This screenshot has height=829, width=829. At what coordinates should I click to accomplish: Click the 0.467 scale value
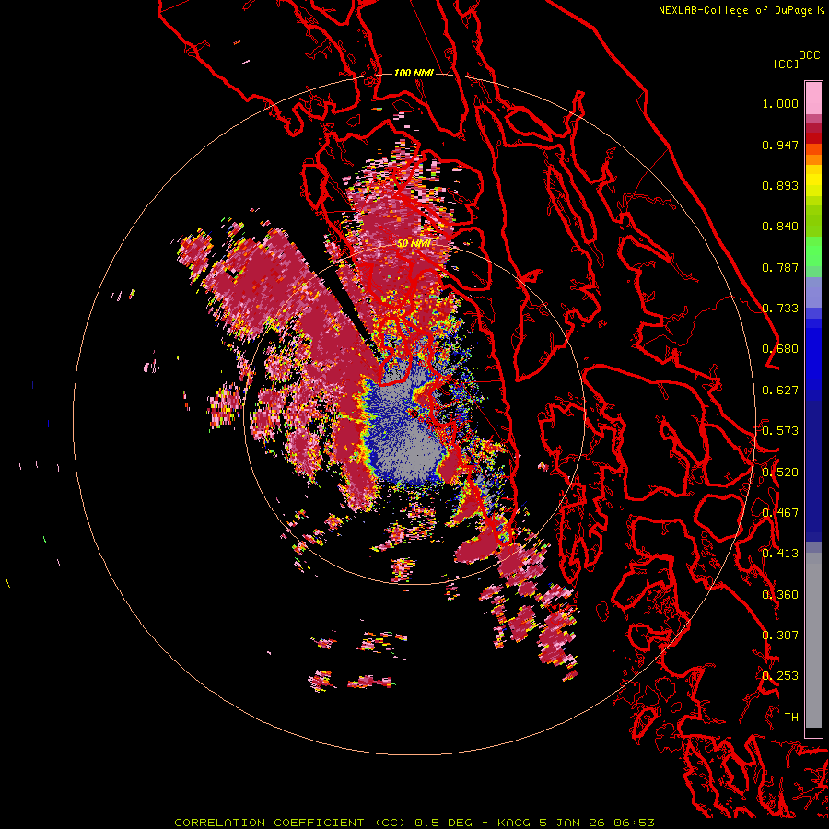click(x=780, y=513)
